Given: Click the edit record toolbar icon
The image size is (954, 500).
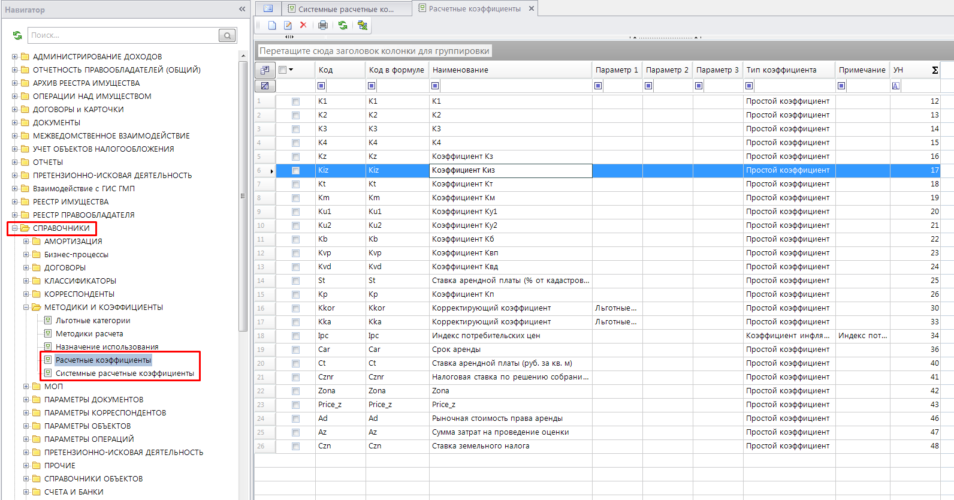Looking at the screenshot, I should [288, 25].
